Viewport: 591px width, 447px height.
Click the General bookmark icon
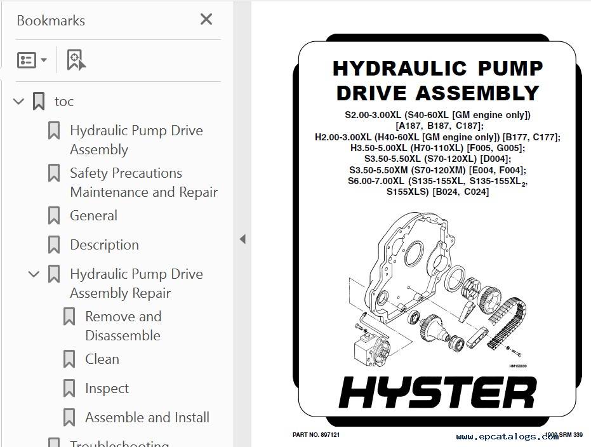54,216
